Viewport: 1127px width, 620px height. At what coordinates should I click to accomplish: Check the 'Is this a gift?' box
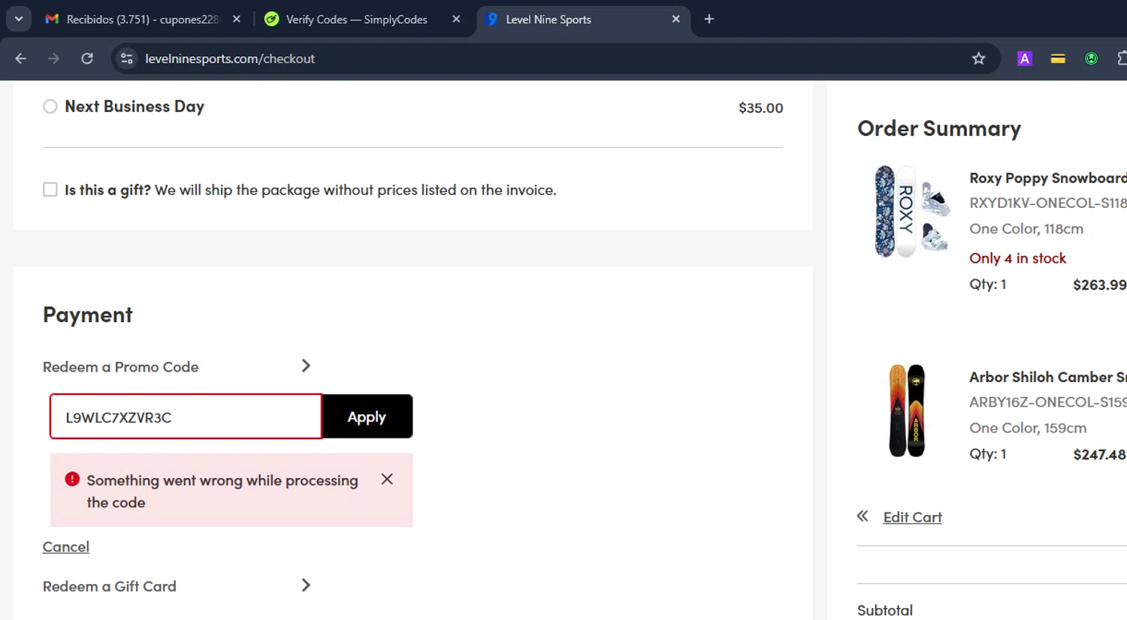click(x=50, y=190)
